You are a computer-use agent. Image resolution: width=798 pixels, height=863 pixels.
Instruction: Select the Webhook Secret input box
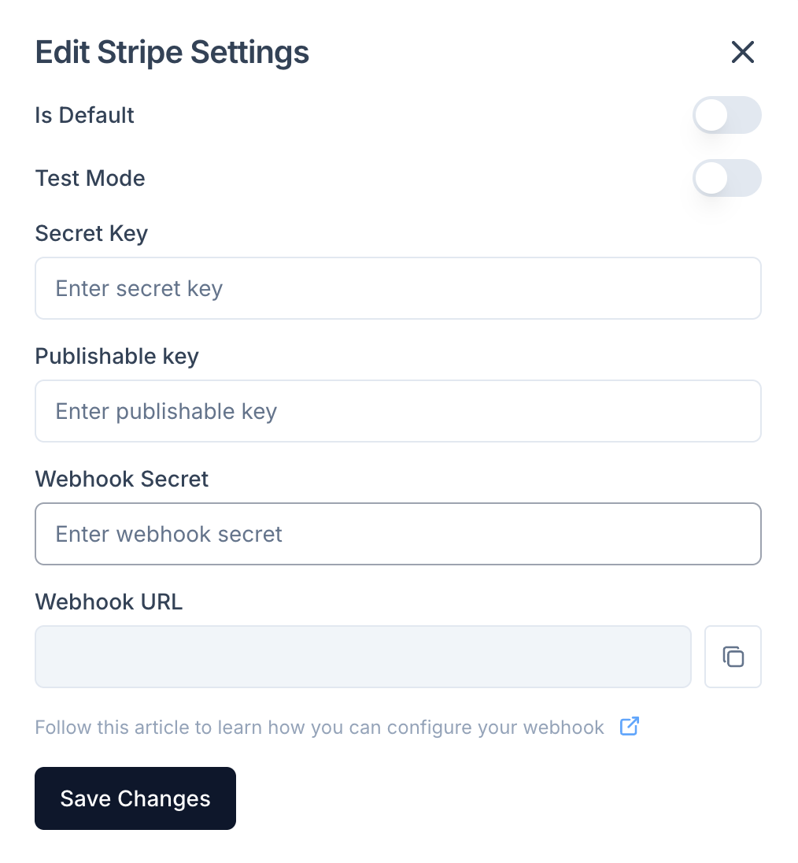click(x=397, y=534)
